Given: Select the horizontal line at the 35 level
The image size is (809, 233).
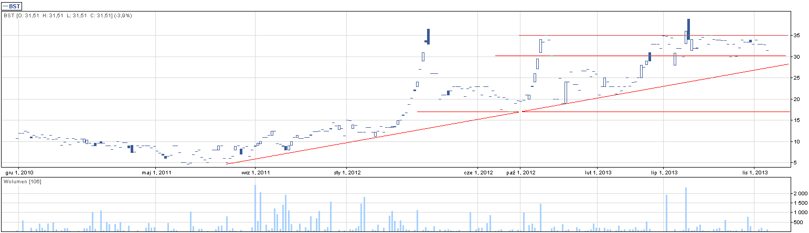Looking at the screenshot, I should (654, 35).
